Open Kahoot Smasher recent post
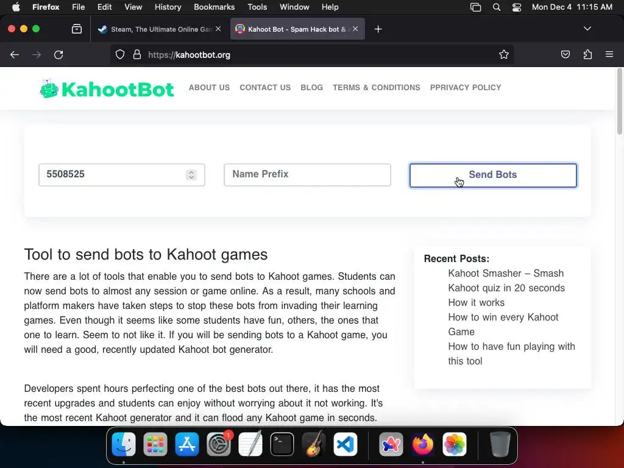The width and height of the screenshot is (624, 468). (x=506, y=280)
